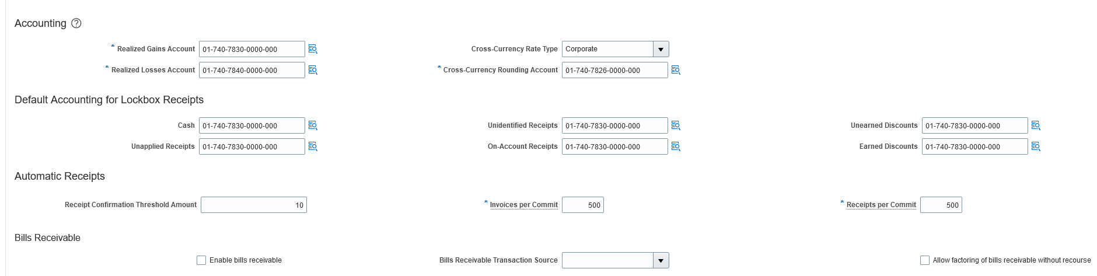Screen dimensions: 1097x276
Task: Enable bills receivable checkbox
Action: pos(201,260)
